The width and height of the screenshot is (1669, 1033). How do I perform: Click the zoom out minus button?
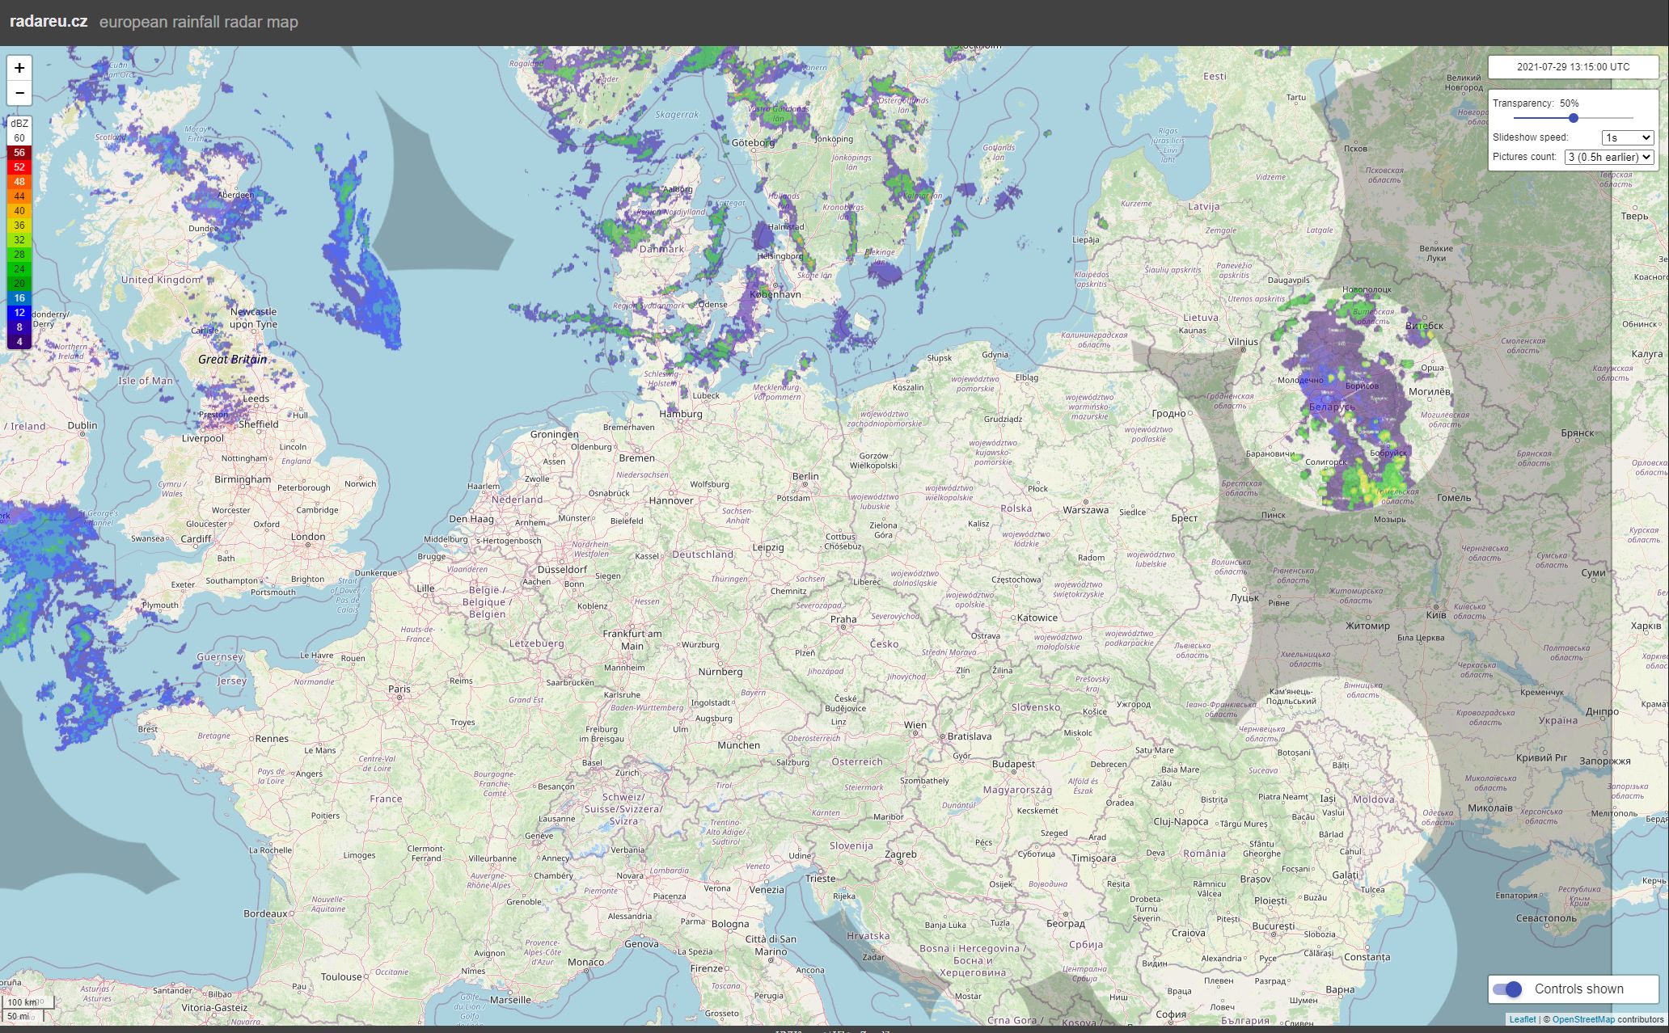[19, 93]
